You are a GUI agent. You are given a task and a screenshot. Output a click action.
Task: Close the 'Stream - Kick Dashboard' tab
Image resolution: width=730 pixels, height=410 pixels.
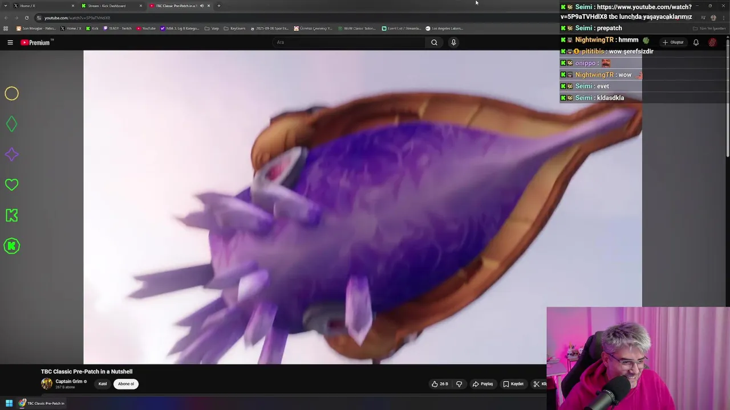[x=141, y=6]
